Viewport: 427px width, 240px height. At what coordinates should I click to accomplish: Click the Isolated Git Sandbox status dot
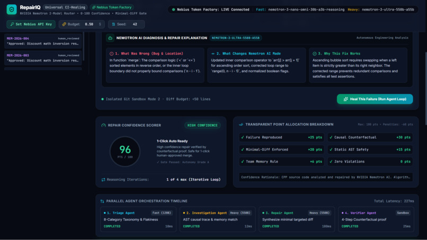point(102,99)
